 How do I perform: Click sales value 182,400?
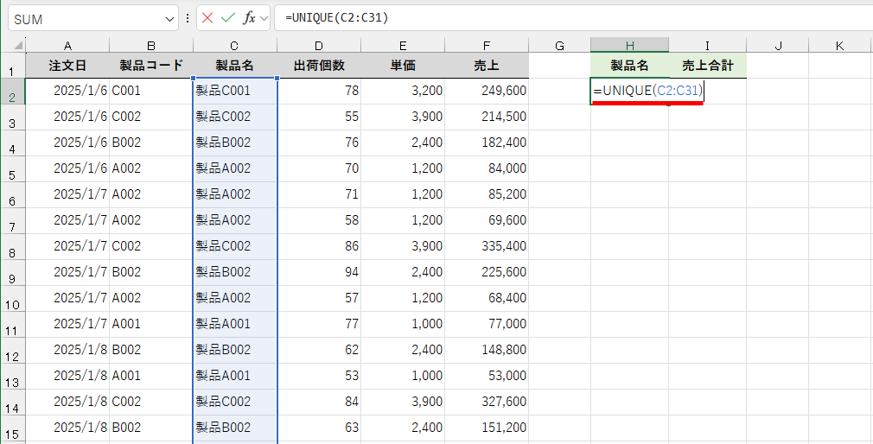[x=487, y=143]
